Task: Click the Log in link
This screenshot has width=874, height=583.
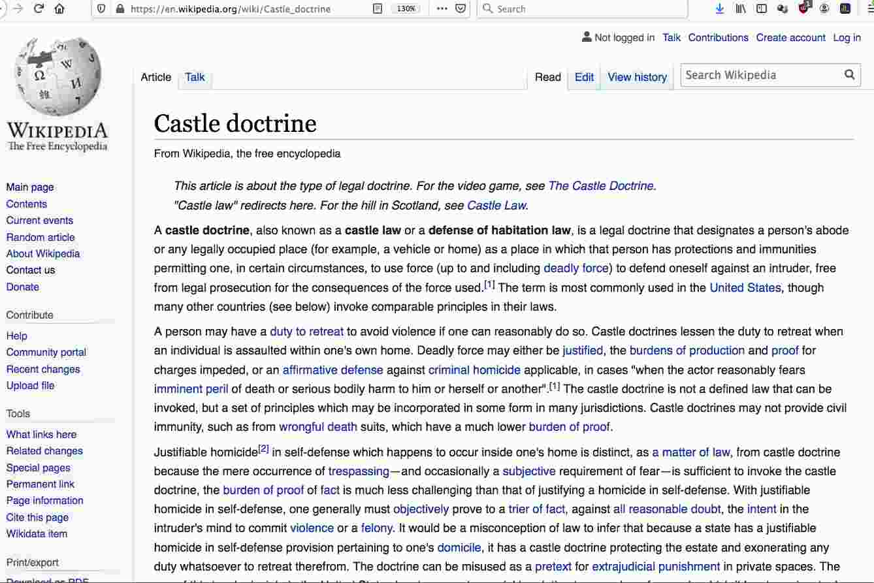Action: [x=847, y=37]
